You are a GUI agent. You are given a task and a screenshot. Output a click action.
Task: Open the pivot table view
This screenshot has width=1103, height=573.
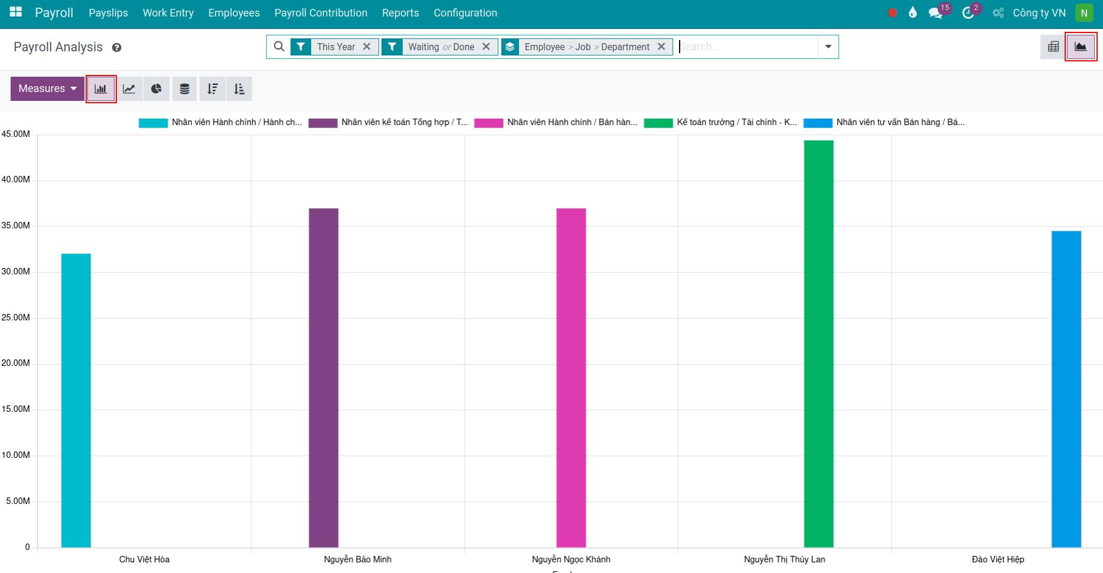pos(1052,47)
